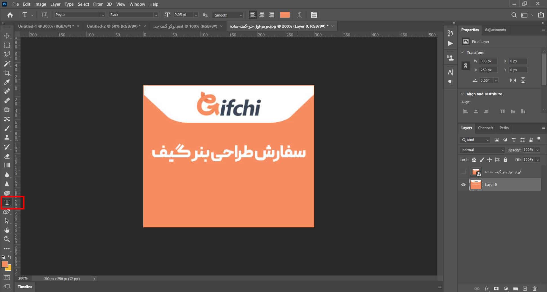Click the zoom level 200% field

(x=23, y=278)
